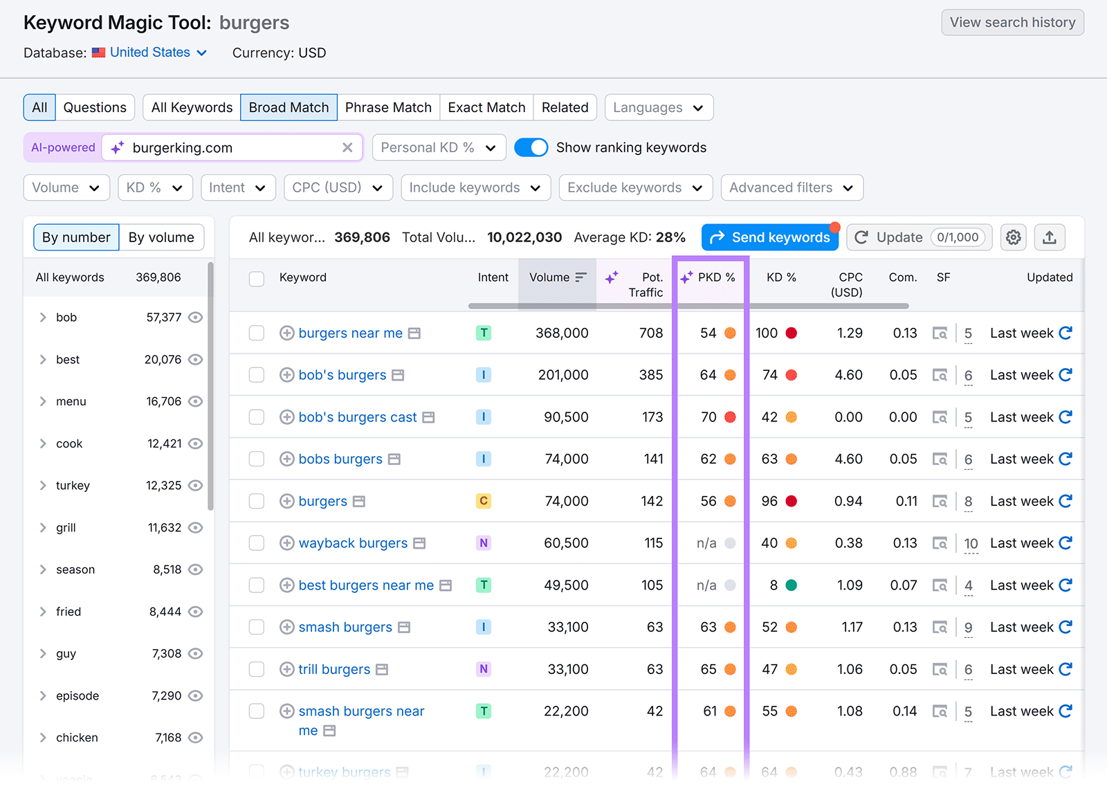
Task: Select the checkbox for trill burgers row
Action: coord(256,669)
